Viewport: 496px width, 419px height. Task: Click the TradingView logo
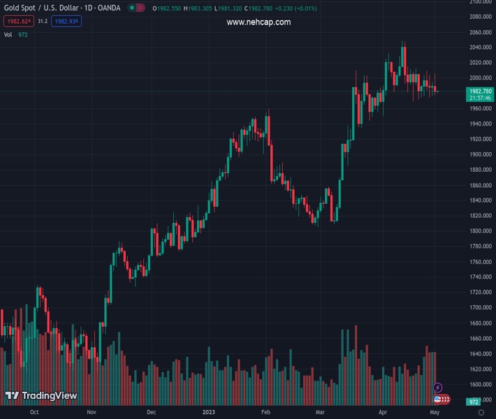coord(41,396)
